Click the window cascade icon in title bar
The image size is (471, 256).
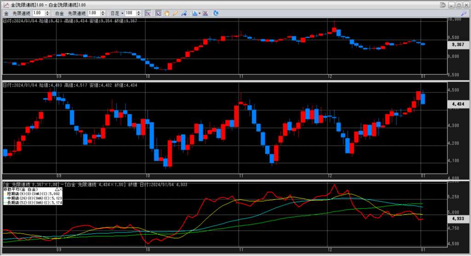[443, 5]
